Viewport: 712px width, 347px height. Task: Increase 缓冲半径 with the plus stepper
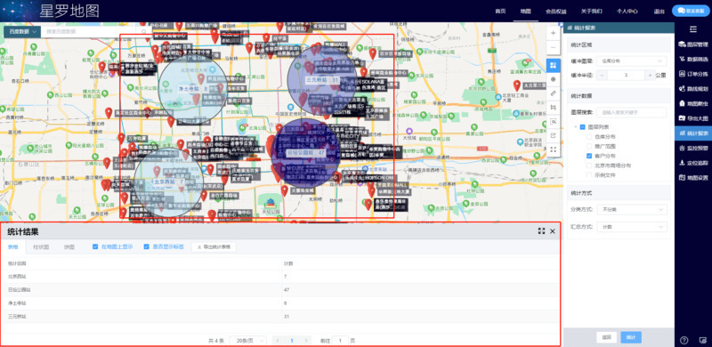(x=651, y=76)
